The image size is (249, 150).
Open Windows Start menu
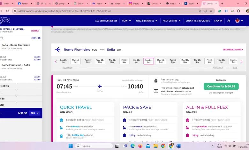coord(71,146)
